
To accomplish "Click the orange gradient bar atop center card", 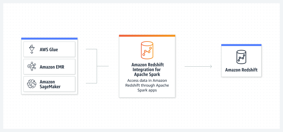I will coord(147,36).
